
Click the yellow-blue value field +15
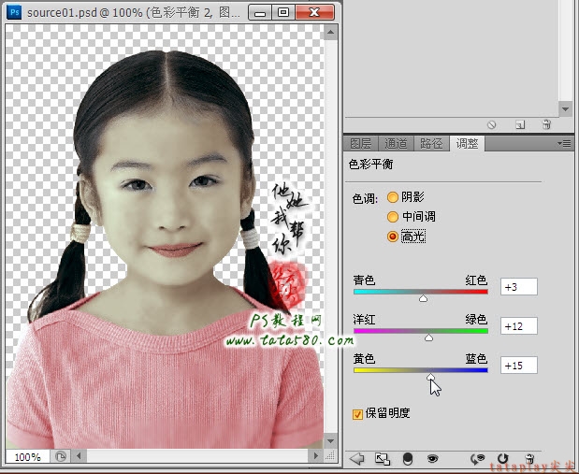[519, 366]
